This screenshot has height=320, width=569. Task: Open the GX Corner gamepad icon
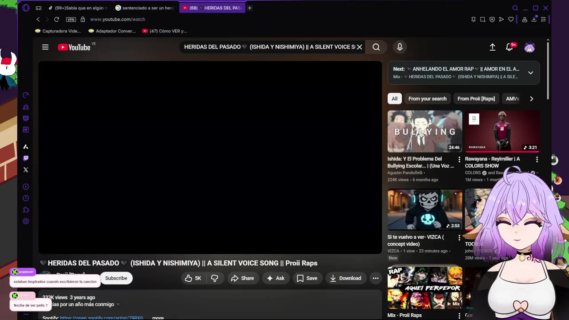point(39,8)
